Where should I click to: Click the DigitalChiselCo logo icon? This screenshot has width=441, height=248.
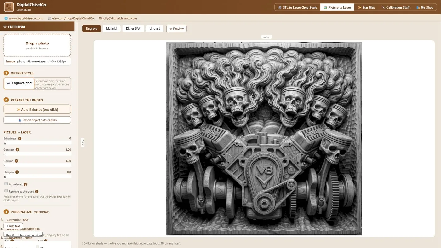pyautogui.click(x=9, y=7)
